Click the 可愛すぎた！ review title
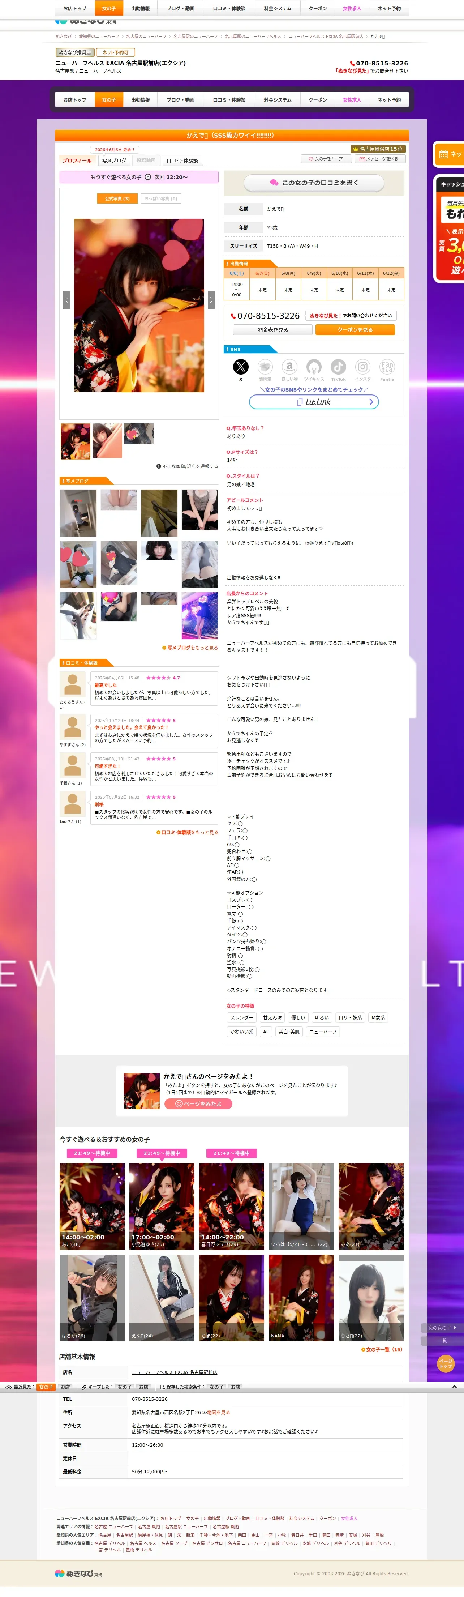Image resolution: width=464 pixels, height=1597 pixels. click(x=107, y=766)
